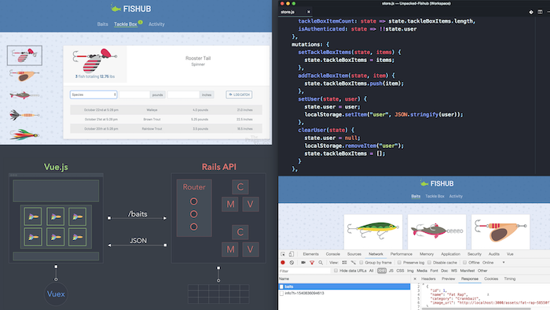The height and width of the screenshot is (310, 550).
Task: Tick the Hide data URLs checkbox
Action: point(335,271)
